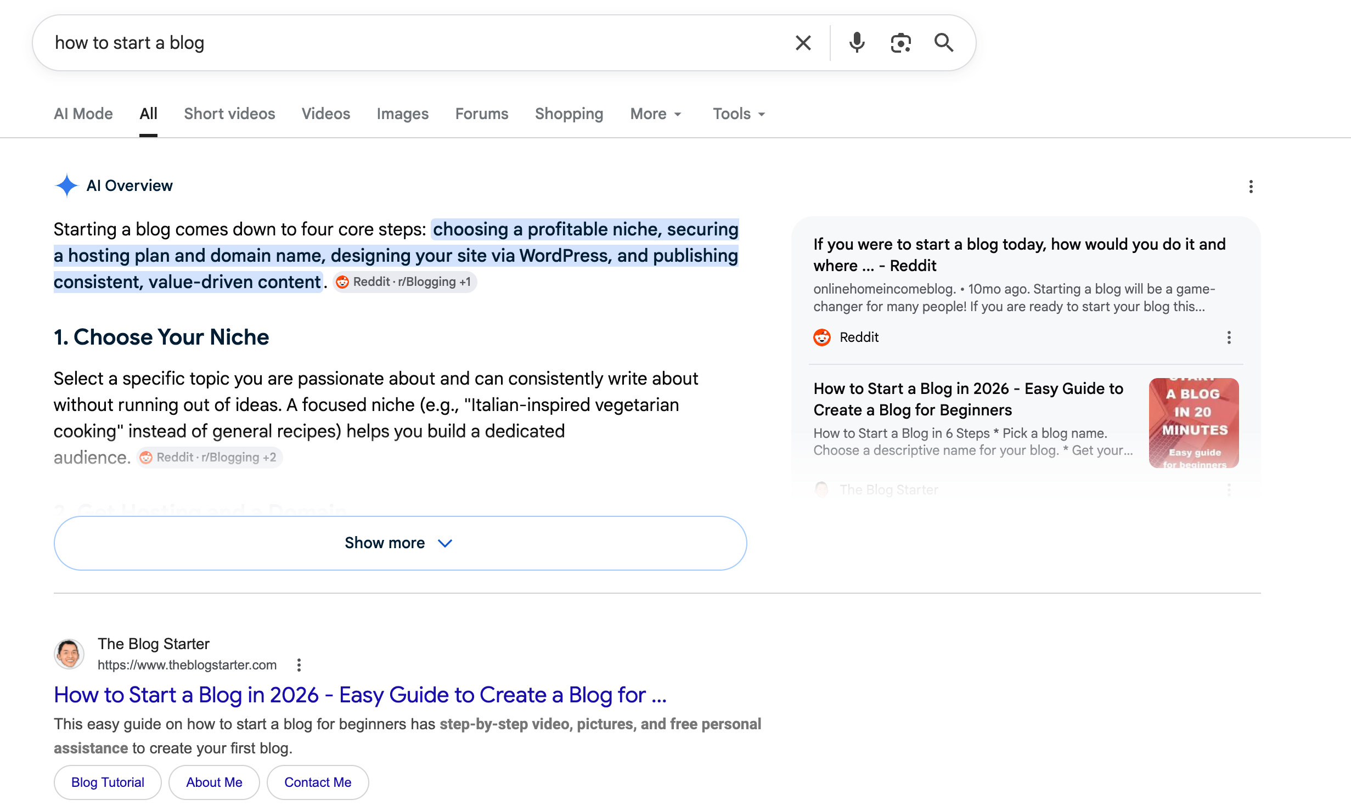Open the main result 'How to Start a Blog in 2026' link

click(x=360, y=695)
